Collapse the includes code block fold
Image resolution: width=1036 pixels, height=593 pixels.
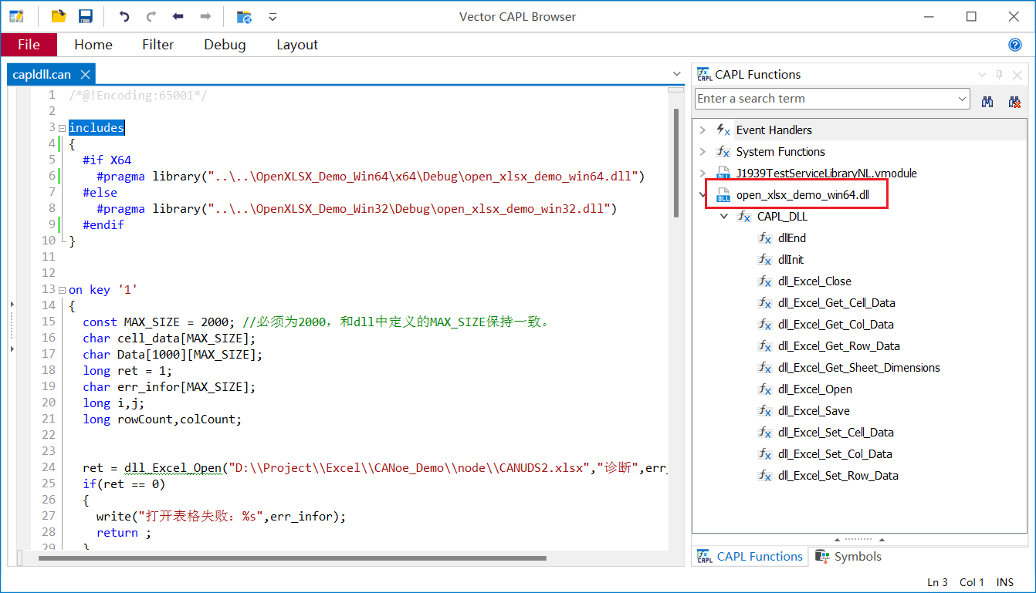click(62, 128)
